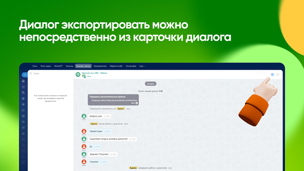This screenshot has width=304, height=171.
Task: Click the Поиск search field
Action: pyautogui.click(x=50, y=73)
